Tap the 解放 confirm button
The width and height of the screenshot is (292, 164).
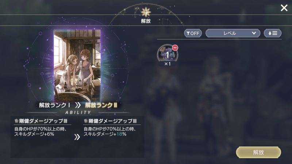point(258,152)
